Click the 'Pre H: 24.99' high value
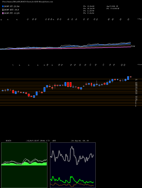 pyautogui.click(x=89, y=8)
